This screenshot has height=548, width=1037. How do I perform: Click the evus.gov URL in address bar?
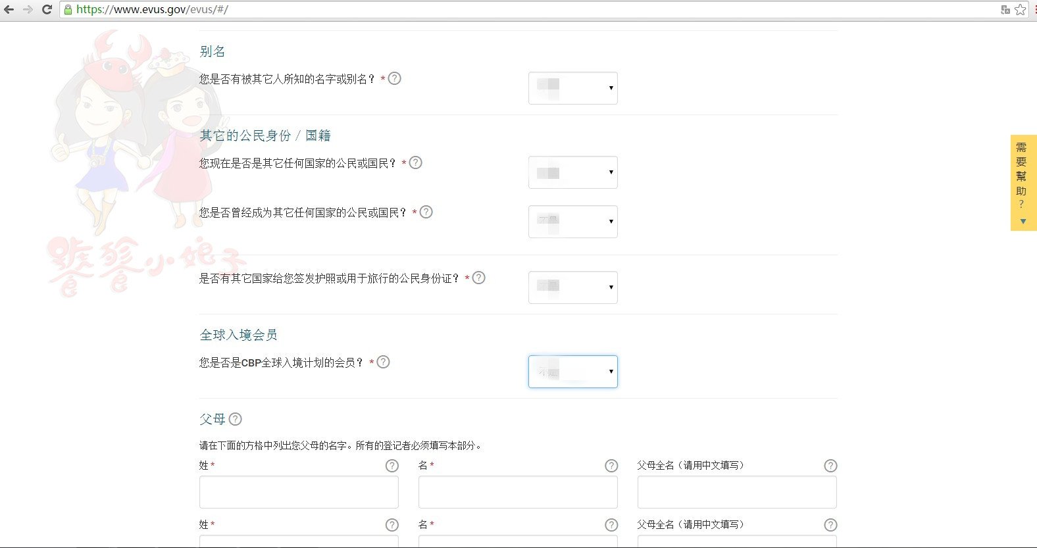click(x=152, y=9)
